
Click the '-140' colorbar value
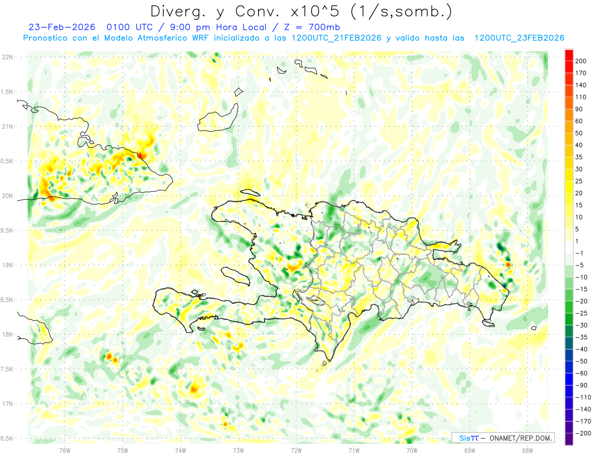click(583, 409)
